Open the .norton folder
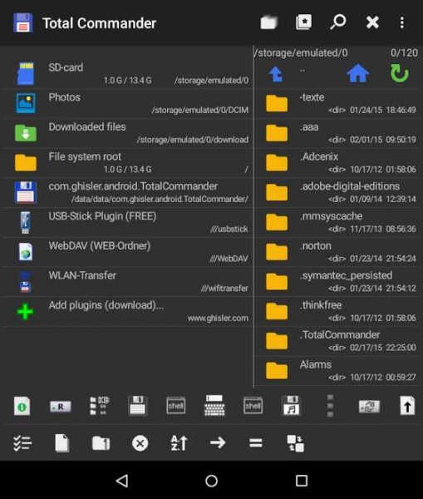This screenshot has width=423, height=499. 339,251
